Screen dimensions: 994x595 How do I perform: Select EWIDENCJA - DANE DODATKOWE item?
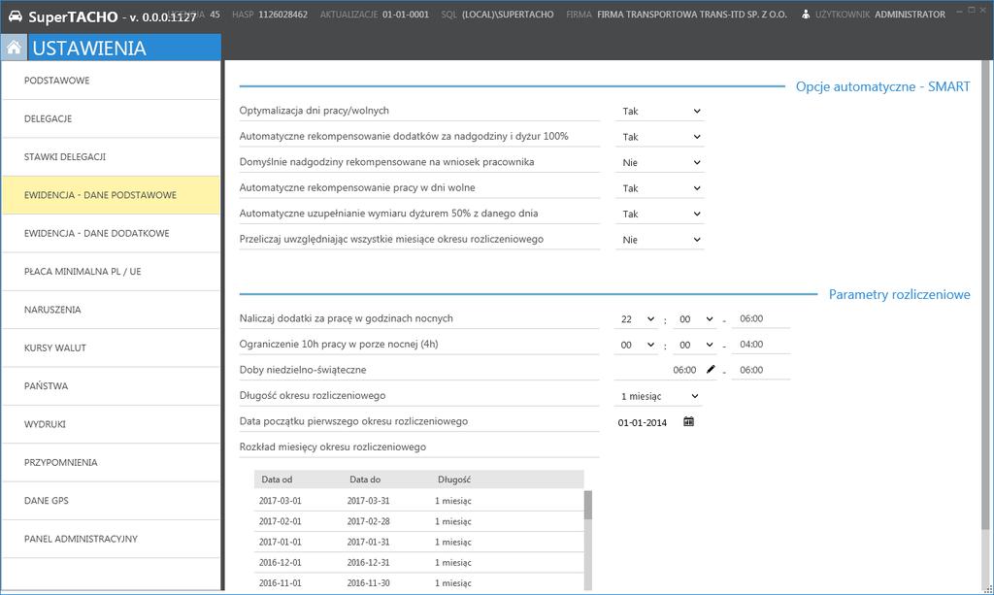[x=111, y=233]
